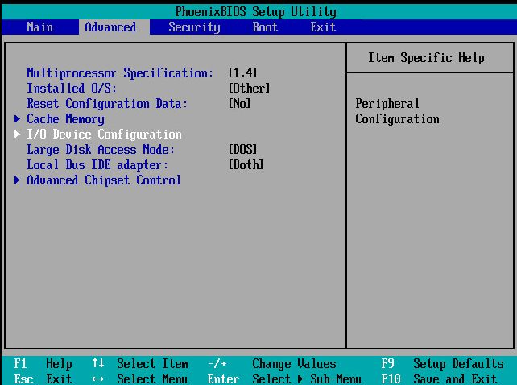Expand the Advanced Chipset Control arrow

click(x=17, y=180)
